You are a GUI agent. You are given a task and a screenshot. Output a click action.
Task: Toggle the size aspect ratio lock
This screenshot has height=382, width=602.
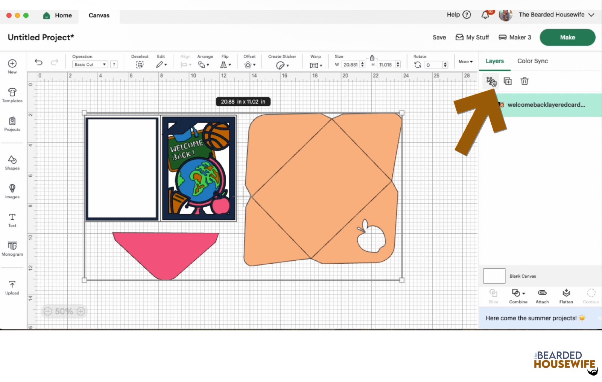(372, 58)
